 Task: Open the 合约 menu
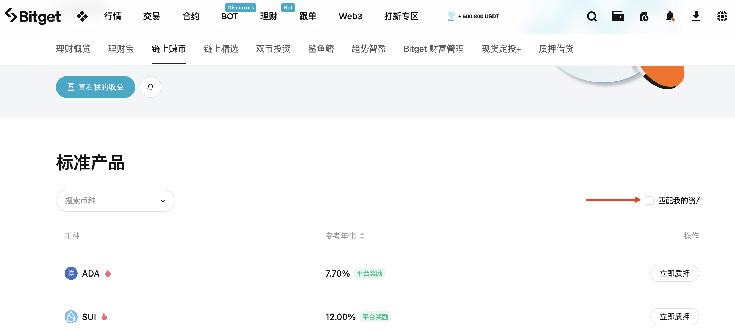191,16
